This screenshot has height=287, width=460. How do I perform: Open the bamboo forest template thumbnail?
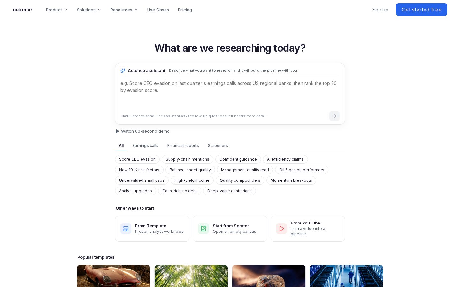tap(191, 276)
